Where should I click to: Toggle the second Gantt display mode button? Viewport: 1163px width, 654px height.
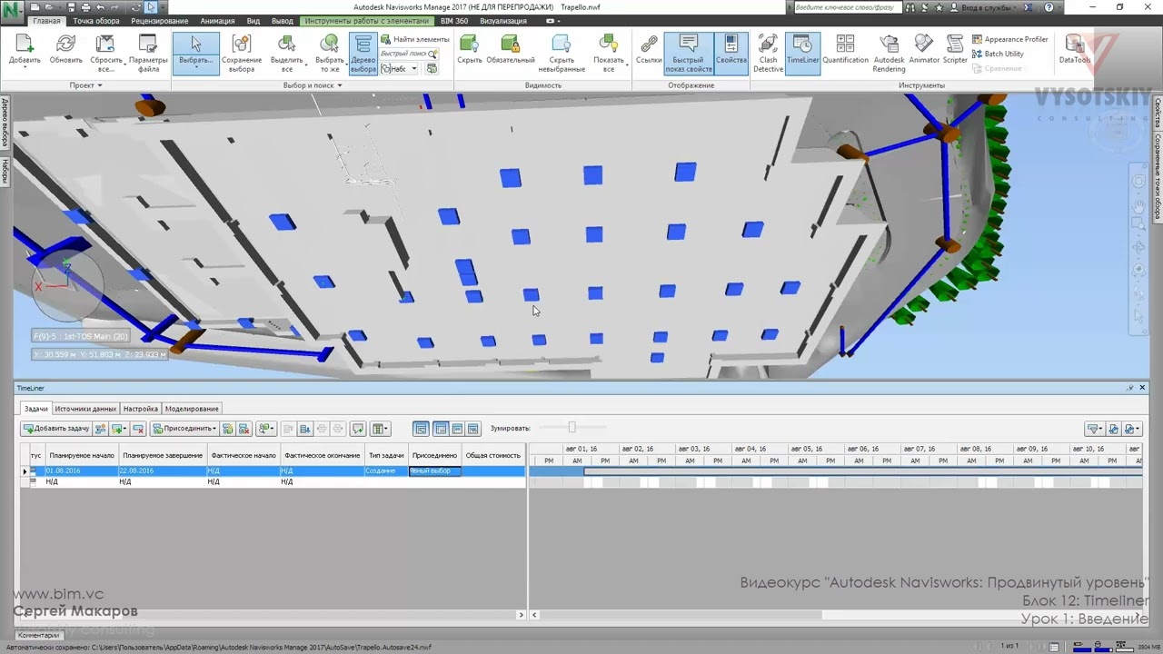[441, 429]
